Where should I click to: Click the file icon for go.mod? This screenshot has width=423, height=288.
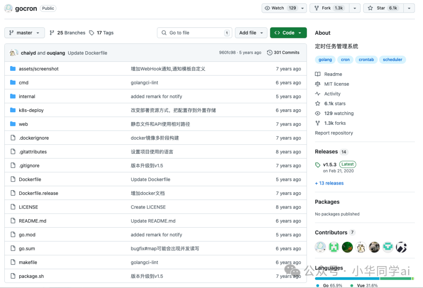(13, 234)
